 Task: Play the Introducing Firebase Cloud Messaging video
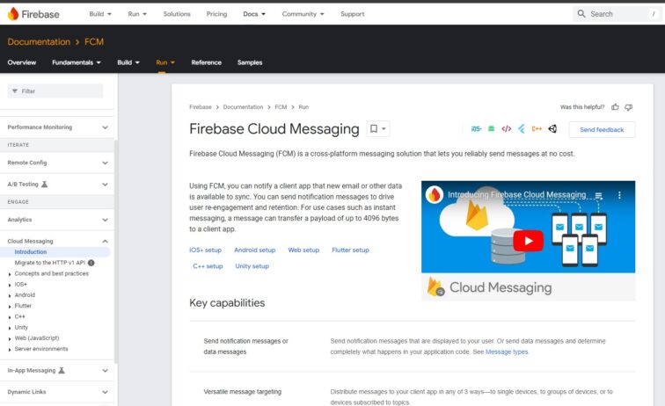(x=528, y=241)
